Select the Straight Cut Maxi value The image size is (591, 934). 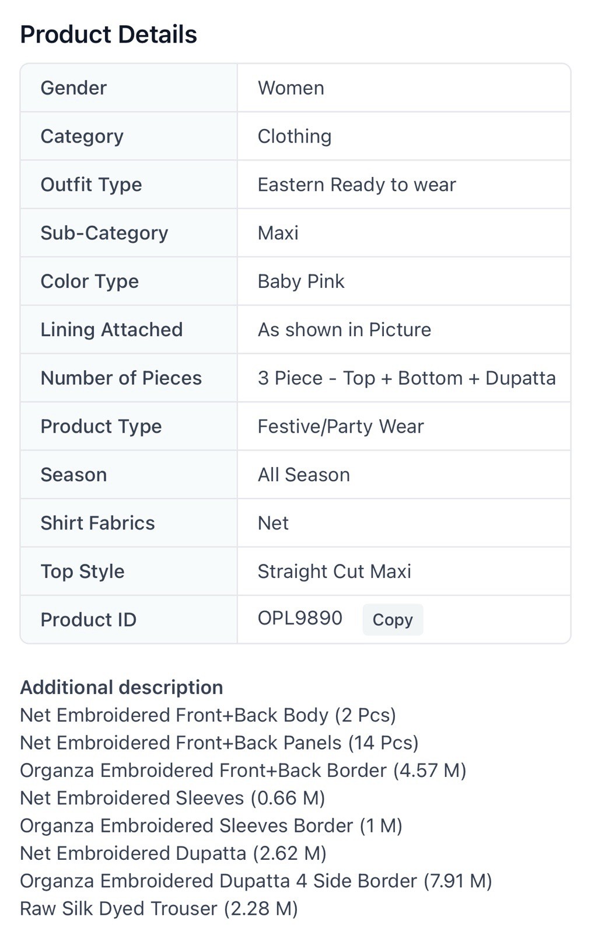coord(334,571)
